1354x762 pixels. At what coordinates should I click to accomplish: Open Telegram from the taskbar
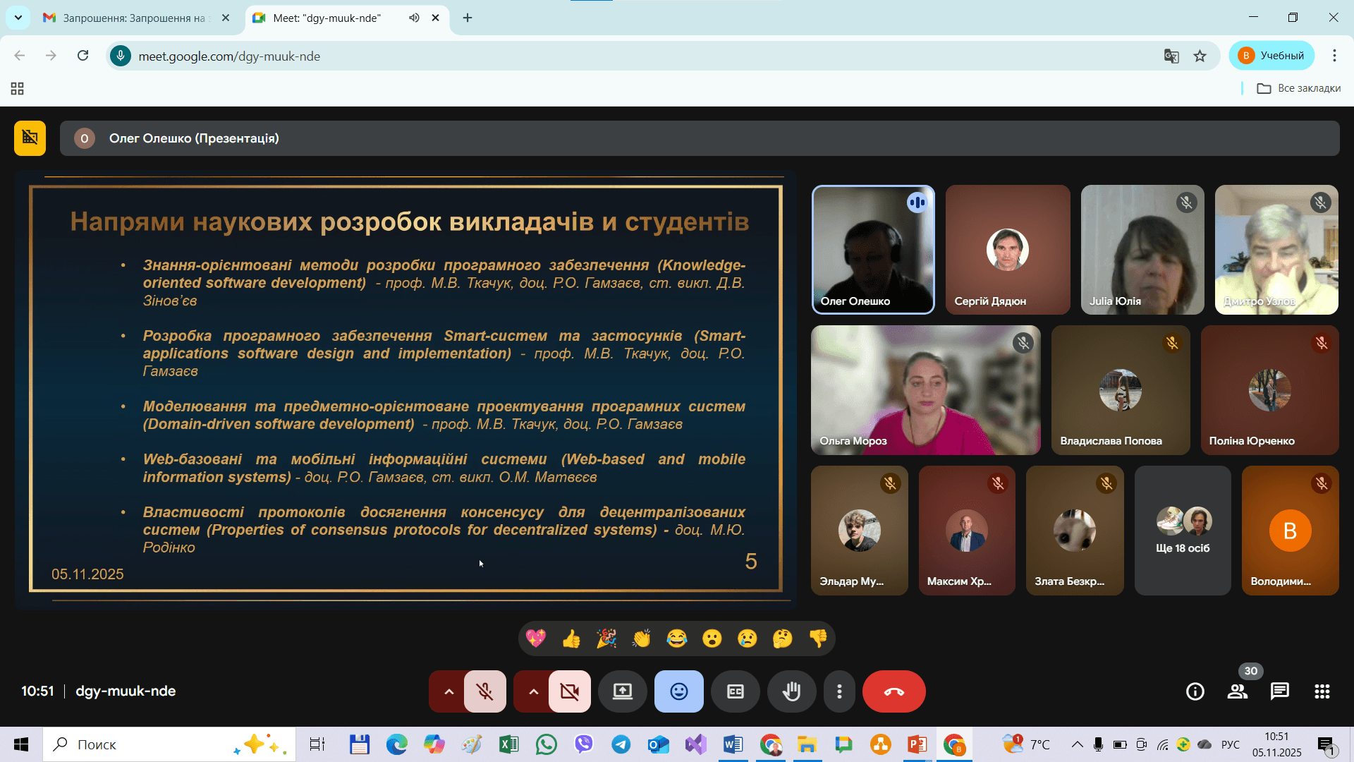point(621,744)
